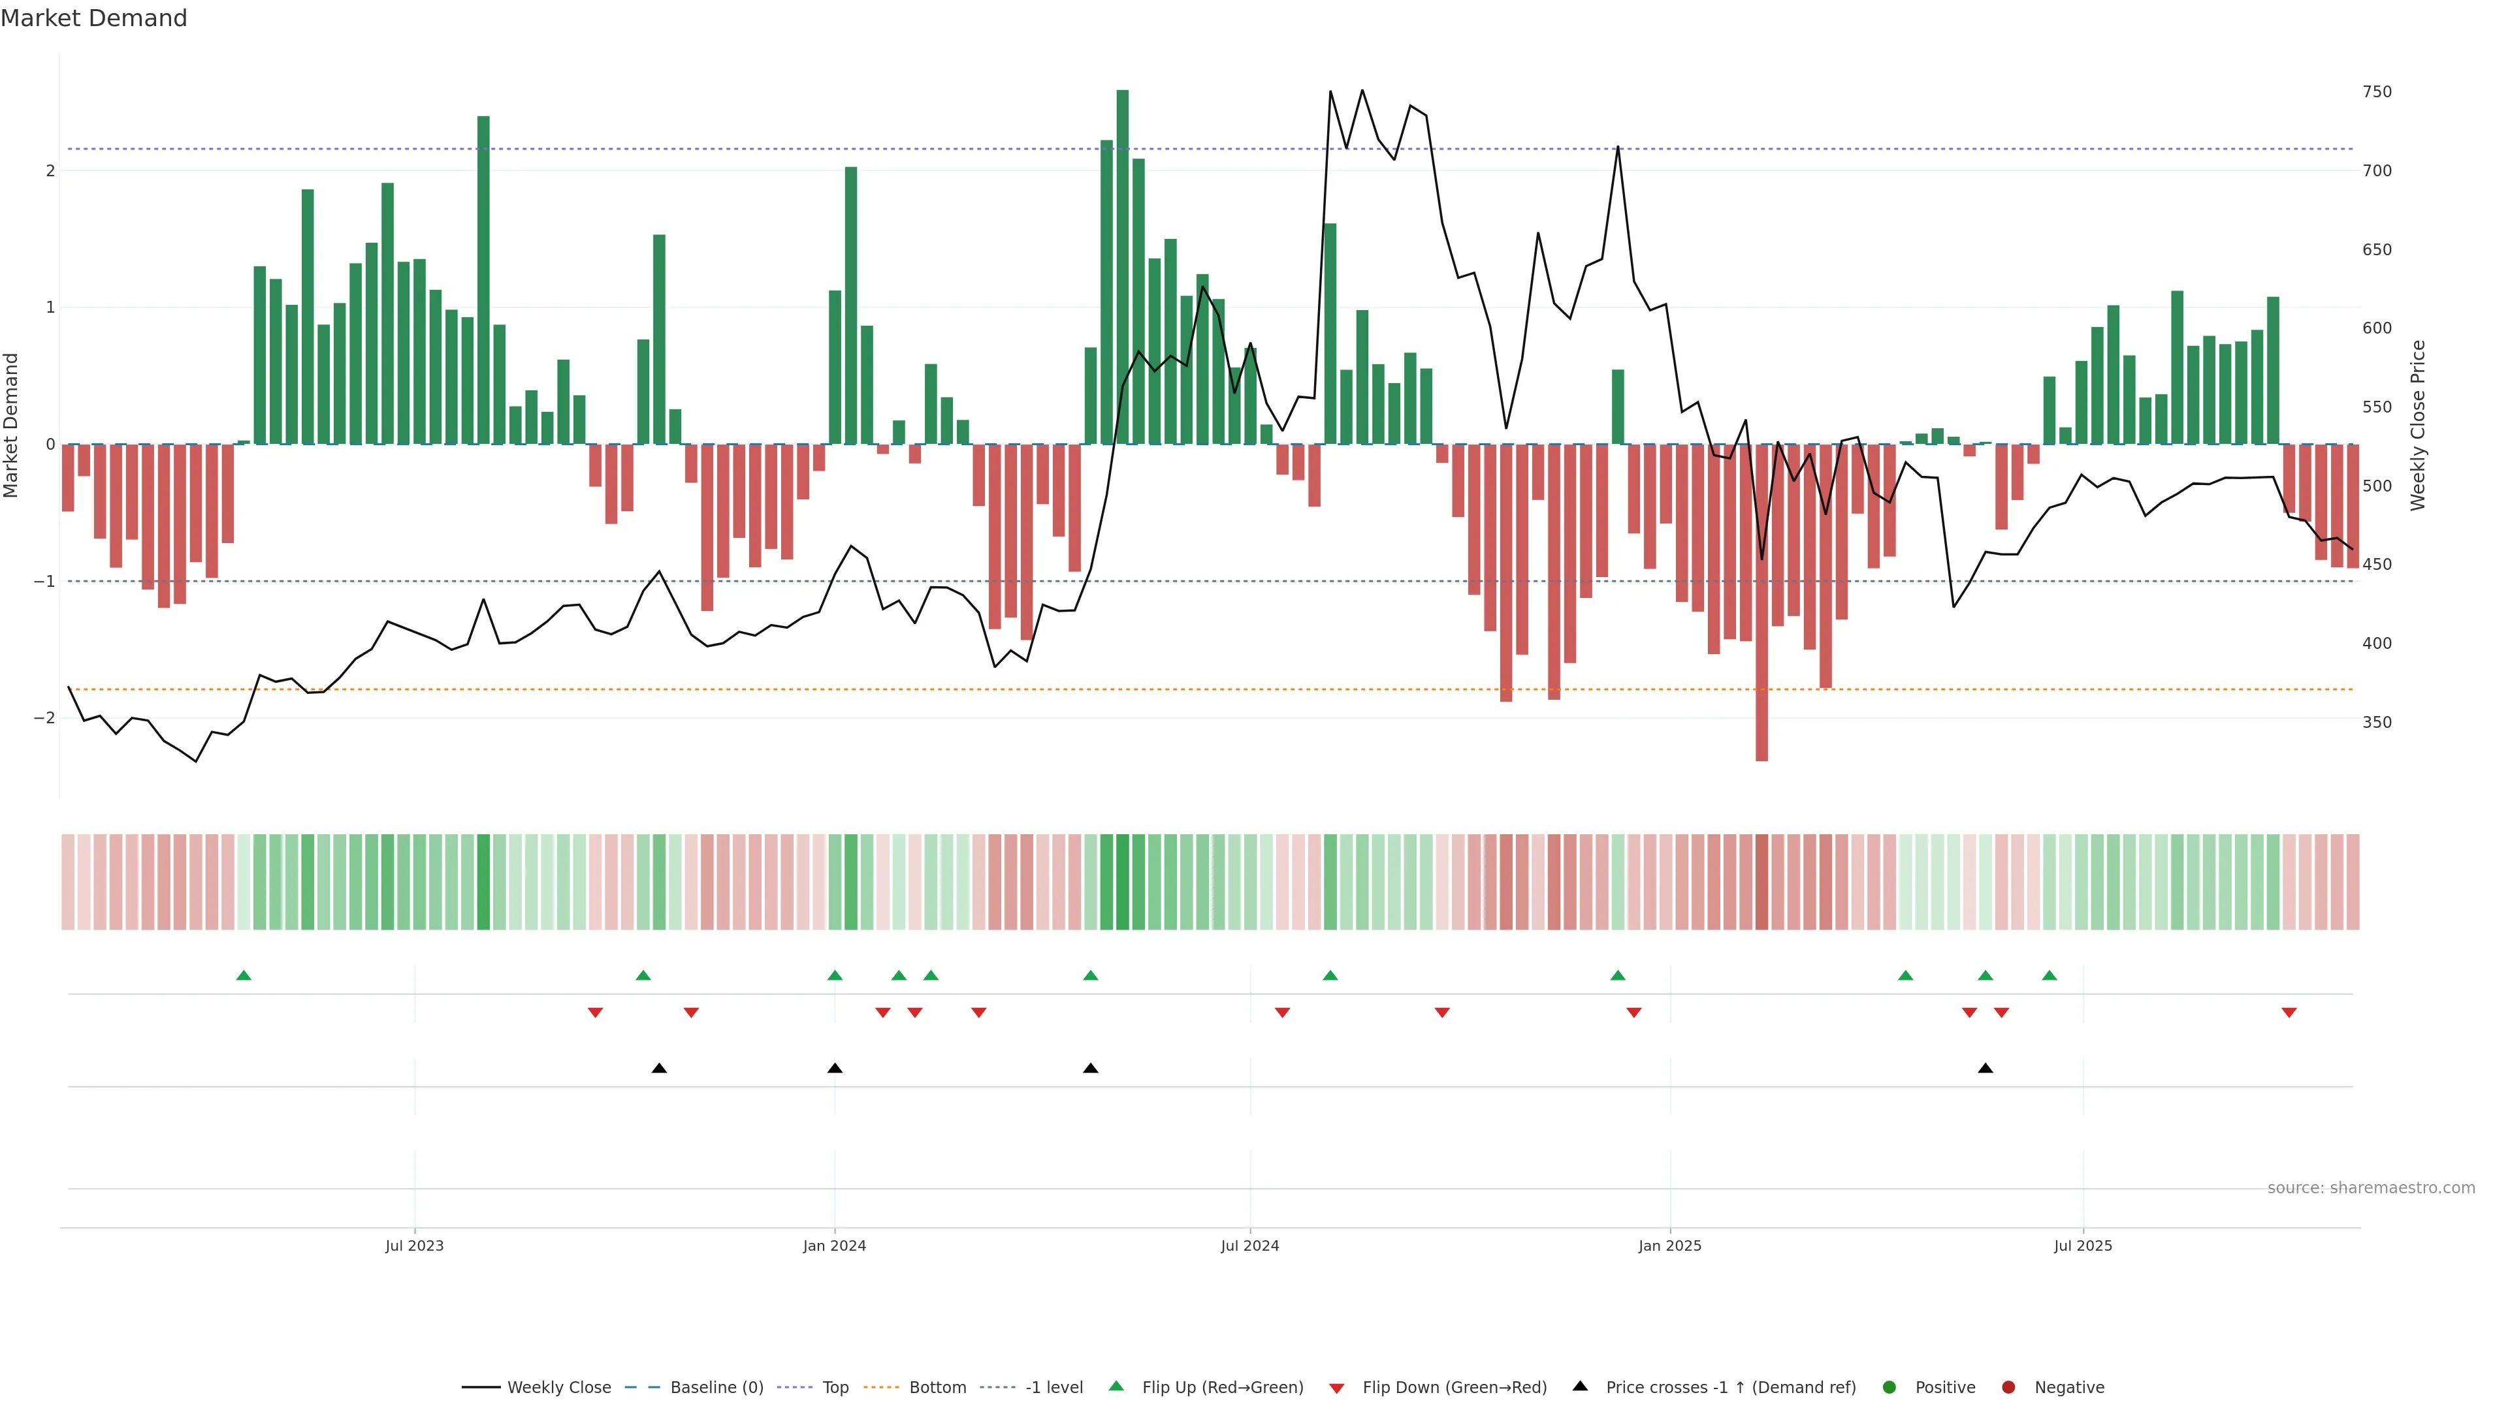The height and width of the screenshot is (1410, 2508).
Task: Click the red Flip Down legend triangle
Action: pos(1337,1388)
